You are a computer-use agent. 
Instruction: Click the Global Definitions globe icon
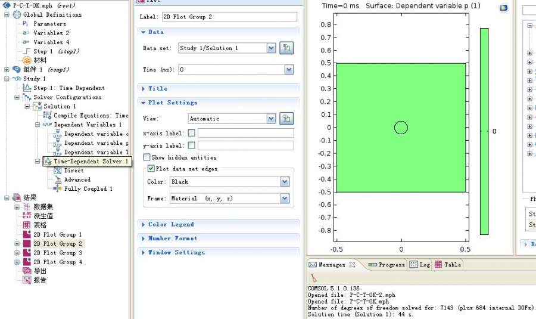click(17, 15)
